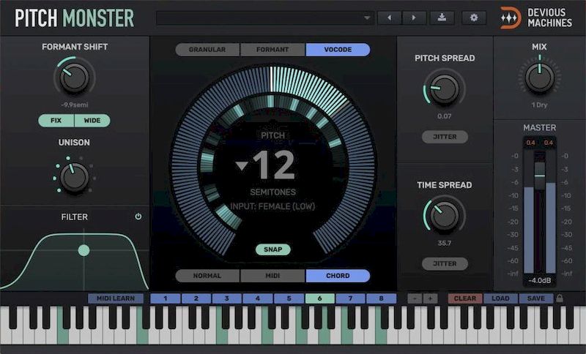The image size is (586, 354).
Task: Open the preset dropdown list
Action: (x=367, y=18)
